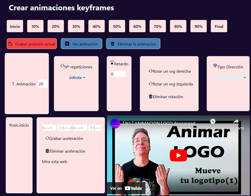Click Eliminar la animacion button
This screenshot has height=196, width=251.
coord(133,44)
